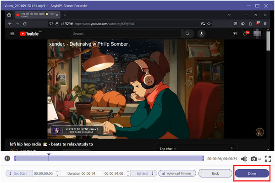Viewport: 275px width, 183px height.
Task: Open YouTube notifications bell
Action: [x=246, y=33]
